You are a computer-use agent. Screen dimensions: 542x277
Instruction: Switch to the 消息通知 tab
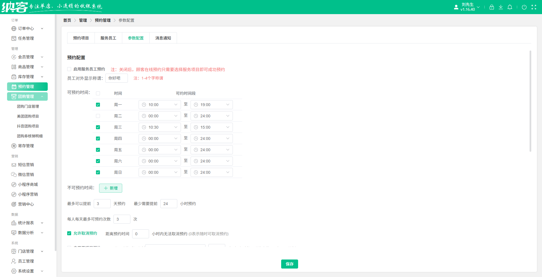163,38
